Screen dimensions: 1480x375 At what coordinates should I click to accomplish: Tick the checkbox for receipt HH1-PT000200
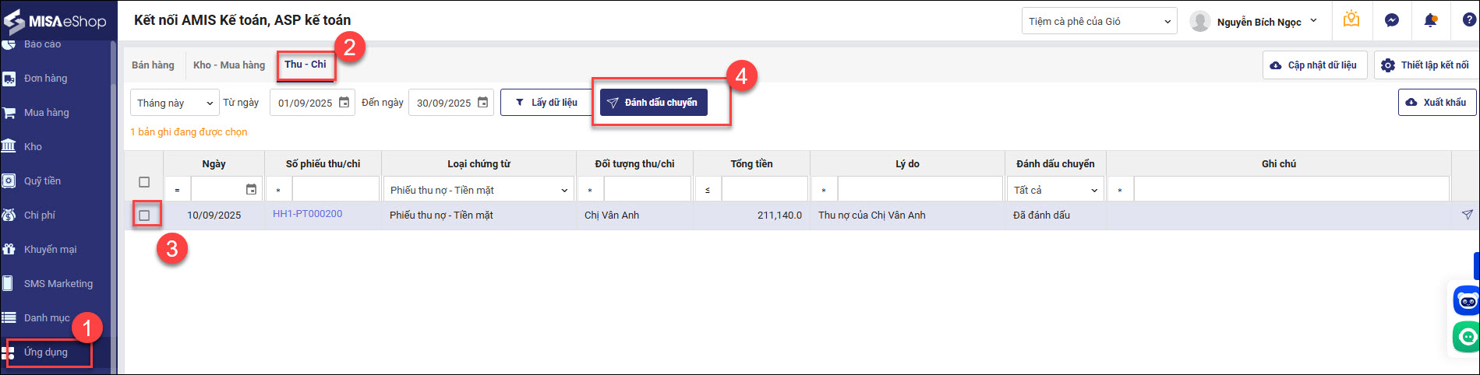pos(144,216)
